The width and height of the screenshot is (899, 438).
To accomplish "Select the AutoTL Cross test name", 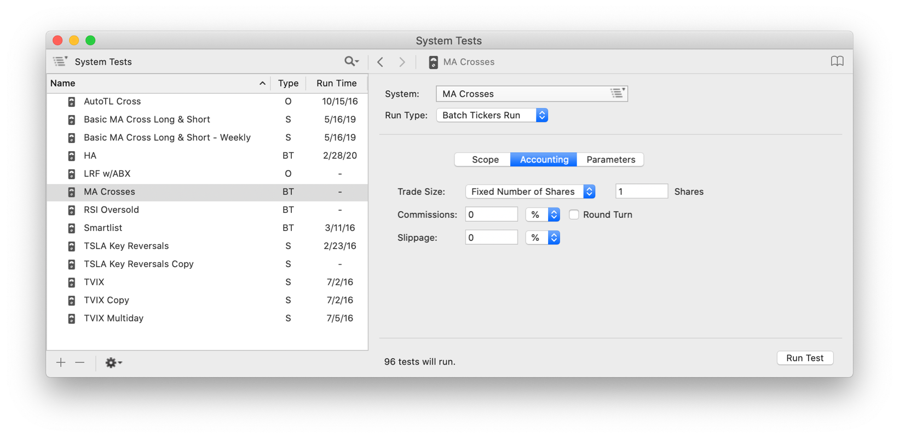I will [x=112, y=101].
